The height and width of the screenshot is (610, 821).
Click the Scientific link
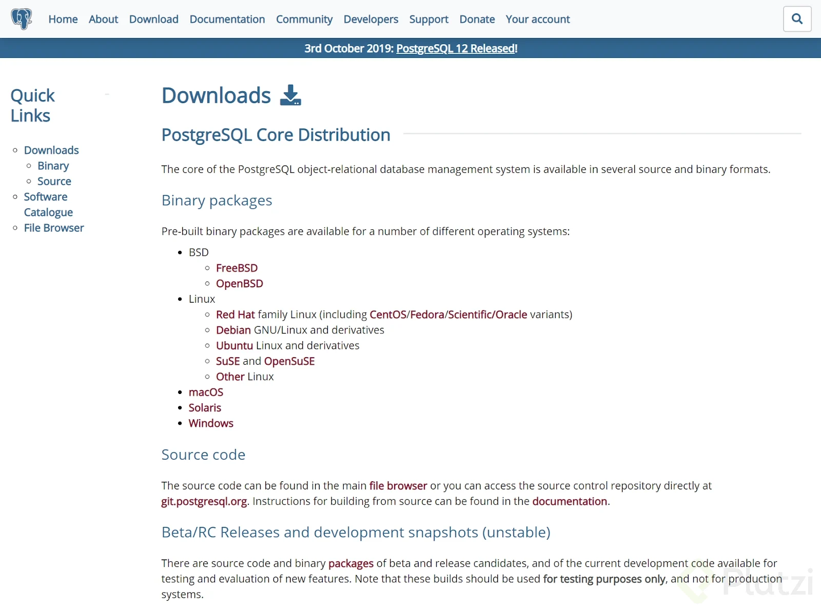[470, 314]
